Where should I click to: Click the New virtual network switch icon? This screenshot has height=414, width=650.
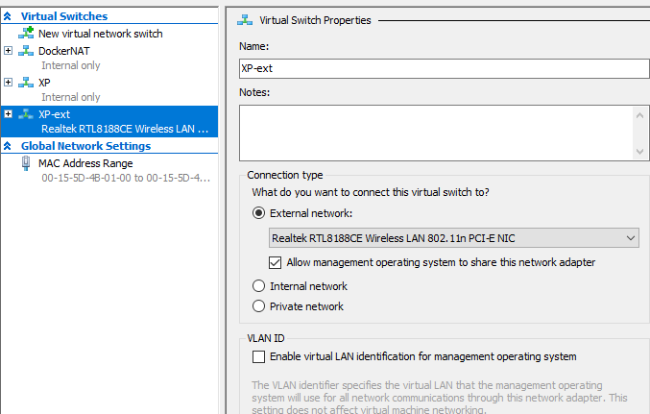click(x=26, y=34)
